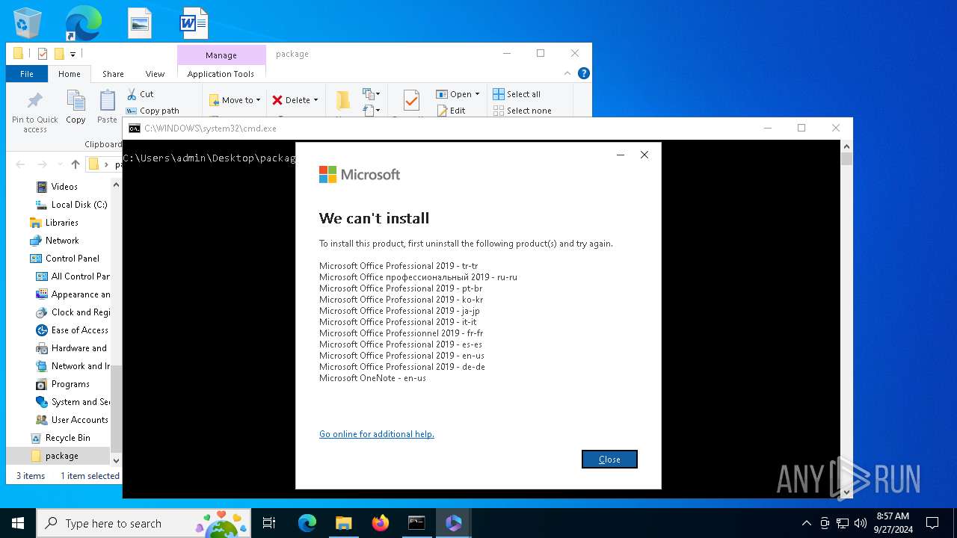957x538 pixels.
Task: Open Customize Quick Access Toolbar dropdown
Action: tap(73, 54)
